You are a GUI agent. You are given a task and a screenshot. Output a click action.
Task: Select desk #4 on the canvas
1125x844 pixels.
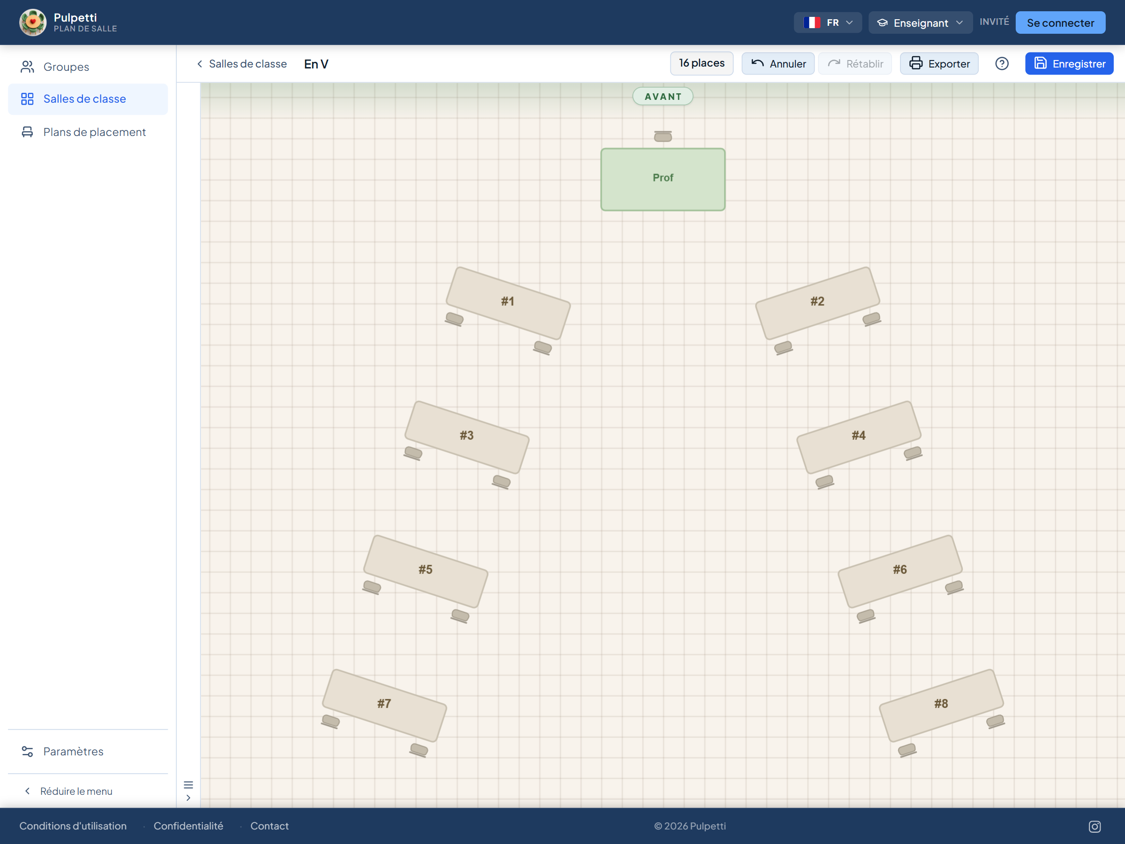coord(858,437)
